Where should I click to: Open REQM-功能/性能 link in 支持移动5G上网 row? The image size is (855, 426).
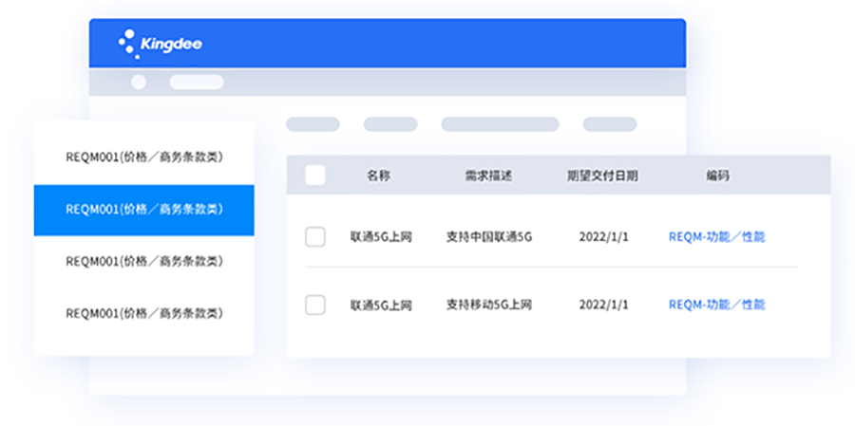(x=717, y=305)
